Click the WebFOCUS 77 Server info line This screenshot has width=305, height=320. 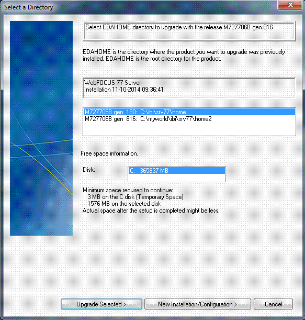tap(112, 83)
